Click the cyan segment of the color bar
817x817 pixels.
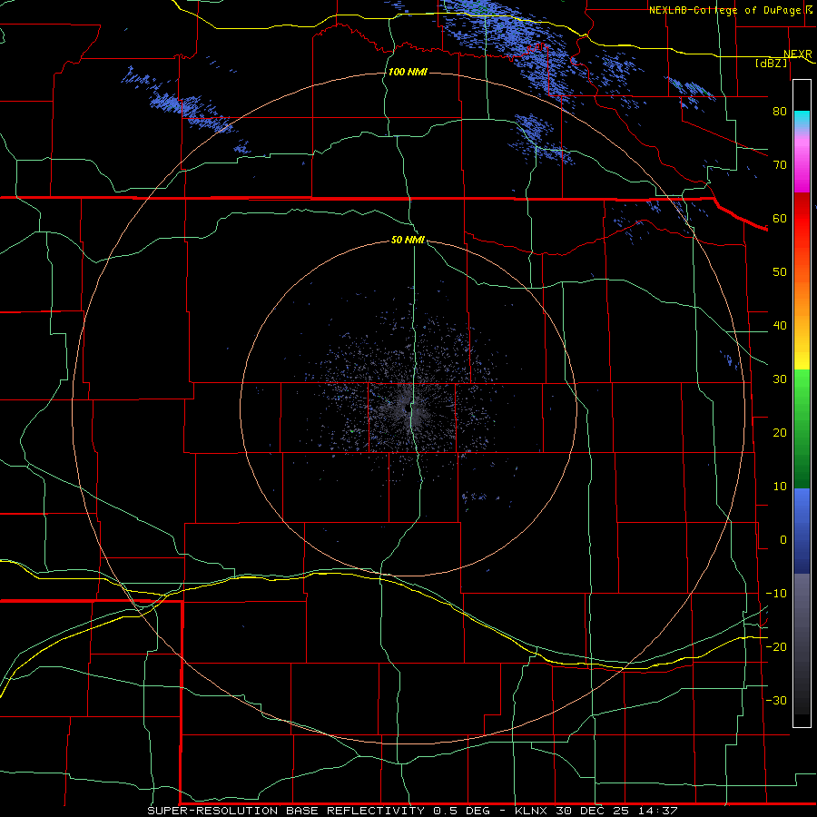pos(802,121)
